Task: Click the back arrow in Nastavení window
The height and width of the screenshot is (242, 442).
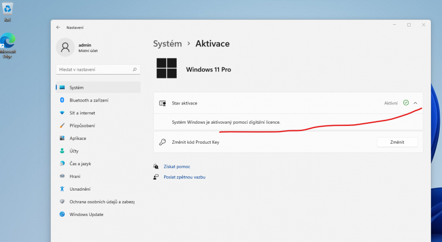Action: tap(58, 28)
